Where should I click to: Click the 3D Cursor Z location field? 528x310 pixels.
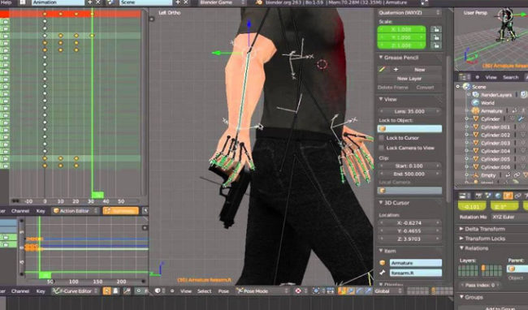pos(409,239)
